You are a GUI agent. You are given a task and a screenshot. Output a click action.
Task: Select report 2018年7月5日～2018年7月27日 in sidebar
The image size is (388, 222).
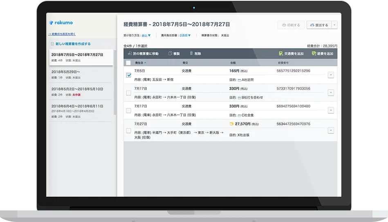[x=81, y=57]
